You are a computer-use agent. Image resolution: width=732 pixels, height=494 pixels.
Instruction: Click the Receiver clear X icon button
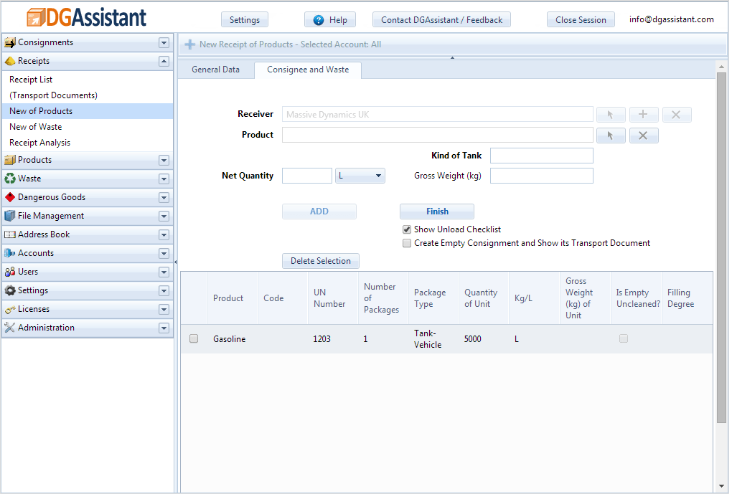point(676,115)
